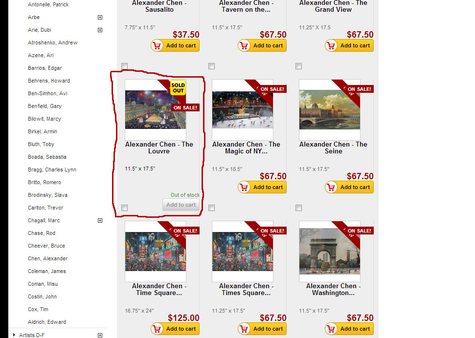
Task: Click the cart icon for Washington... print
Action: pos(331,329)
